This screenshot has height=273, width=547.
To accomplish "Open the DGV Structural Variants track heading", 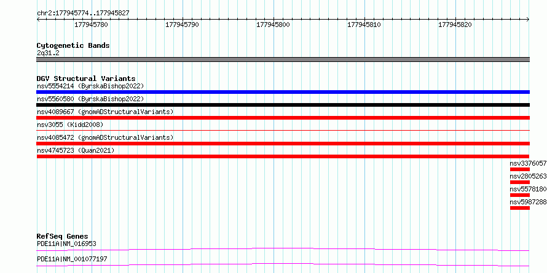I will point(86,79).
